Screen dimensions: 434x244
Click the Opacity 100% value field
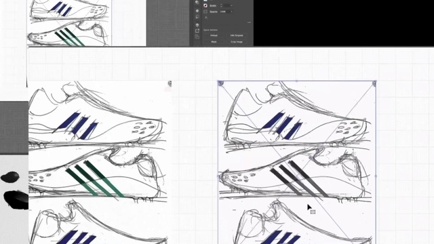(x=225, y=12)
